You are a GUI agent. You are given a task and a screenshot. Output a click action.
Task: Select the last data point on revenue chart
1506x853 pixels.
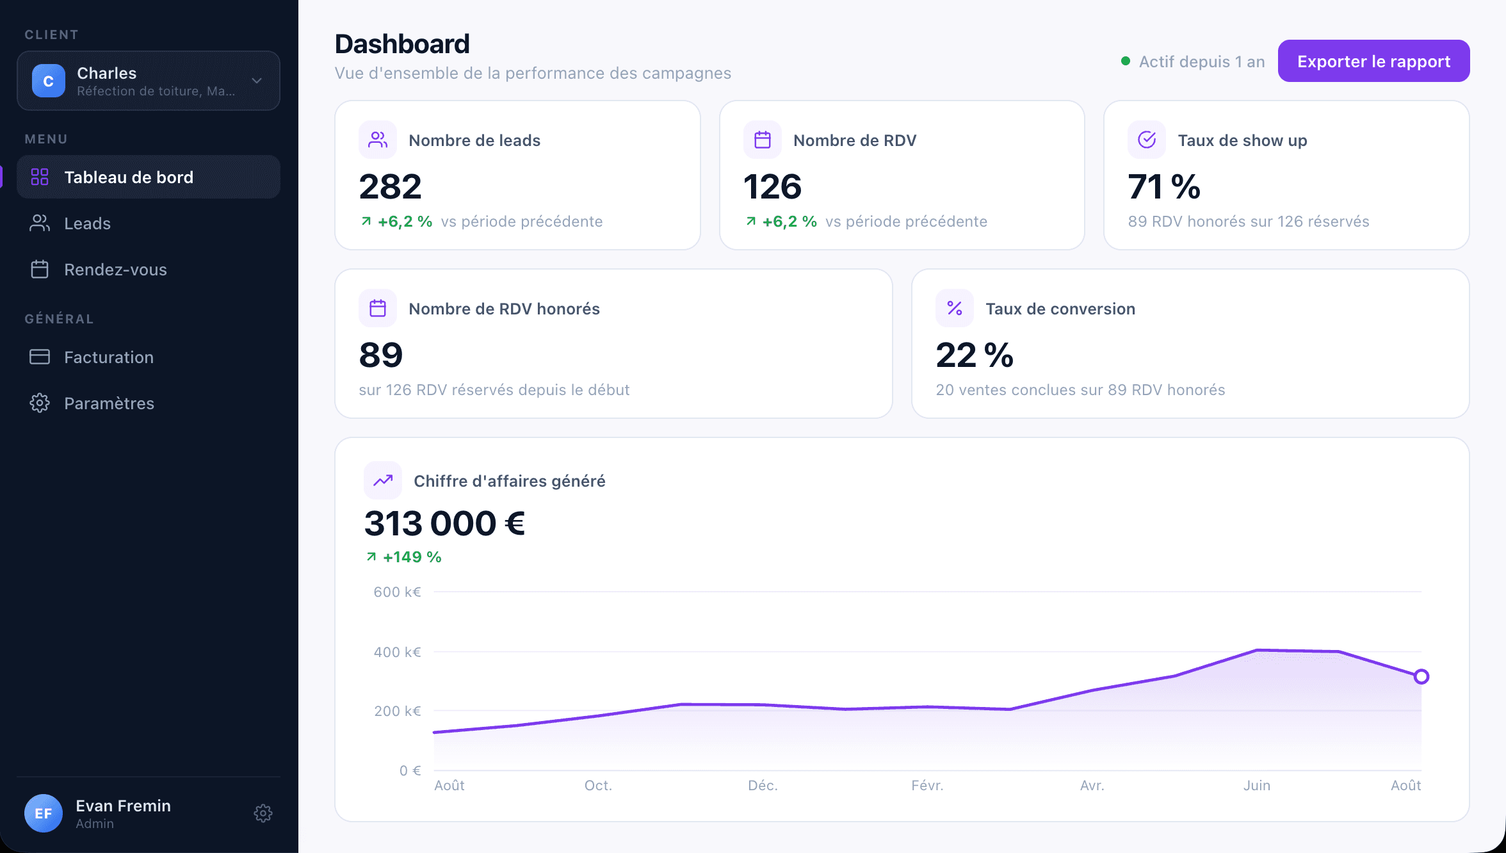(x=1421, y=676)
